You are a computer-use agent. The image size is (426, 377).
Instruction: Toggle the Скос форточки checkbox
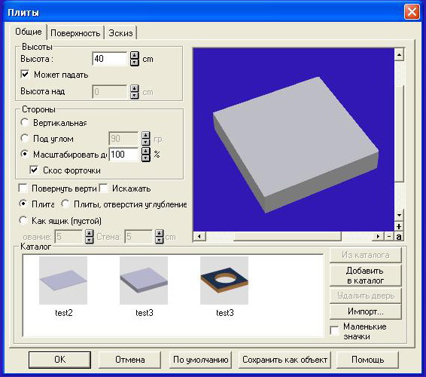coord(34,170)
